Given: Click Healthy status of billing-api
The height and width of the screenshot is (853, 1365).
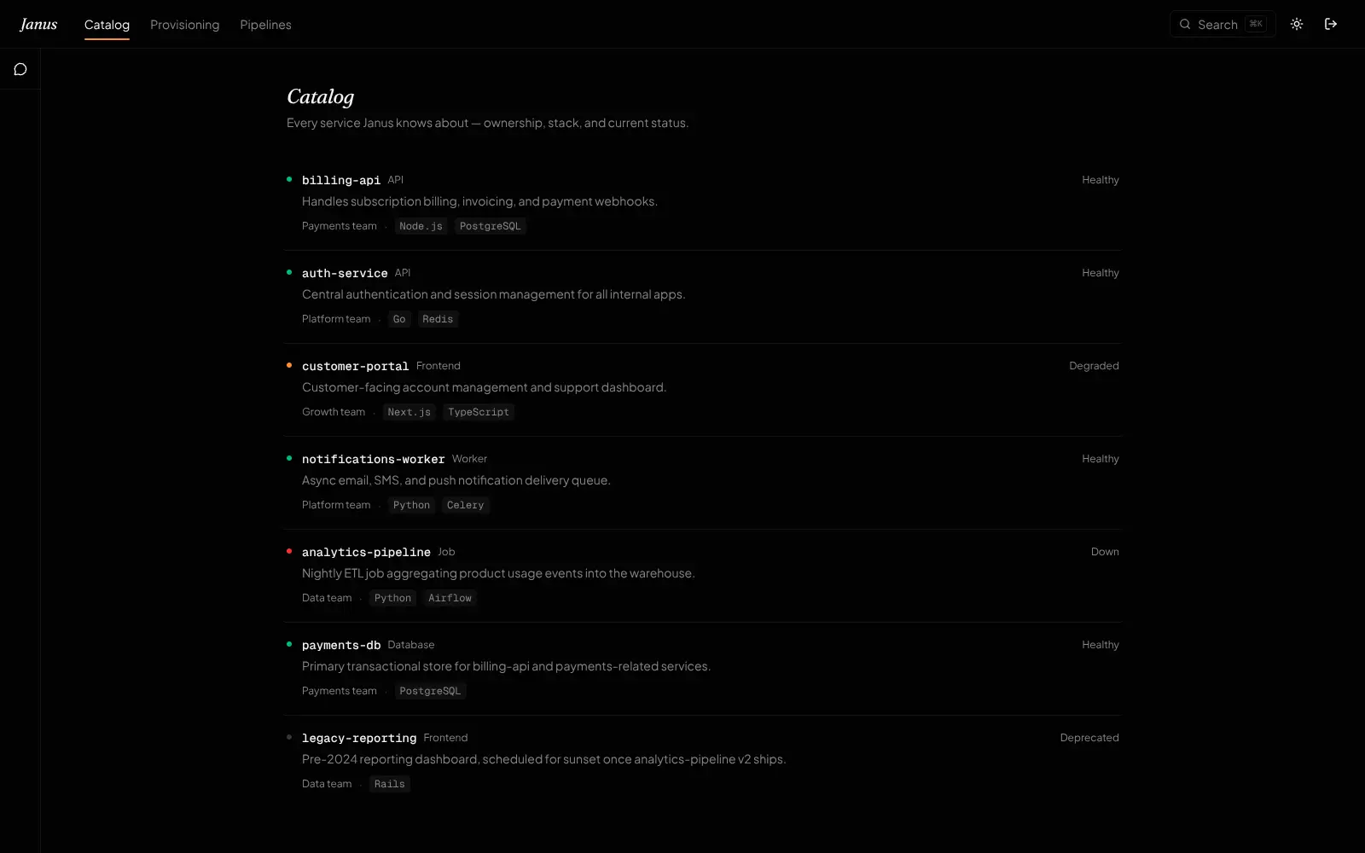Looking at the screenshot, I should (x=1101, y=180).
